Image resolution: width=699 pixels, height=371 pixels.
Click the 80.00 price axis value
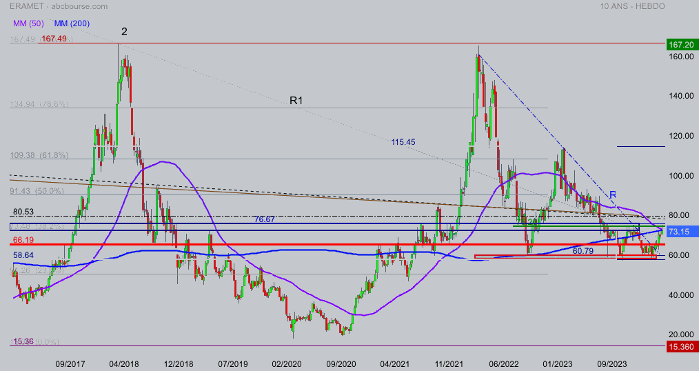click(x=679, y=215)
